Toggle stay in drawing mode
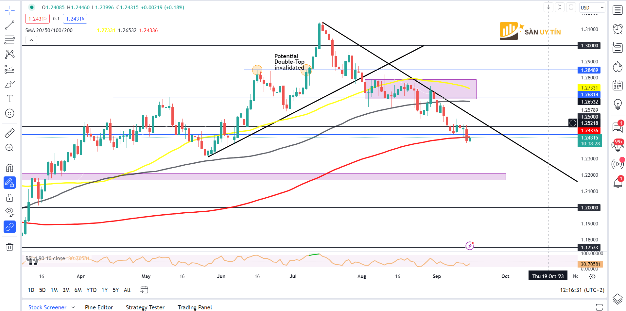This screenshot has height=311, width=626. point(10,183)
